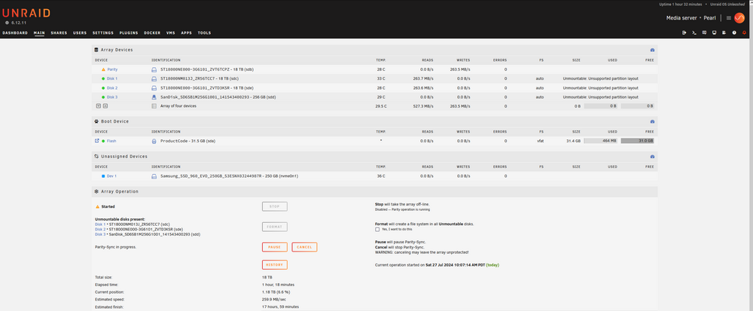This screenshot has height=311, width=753.
Task: Open the system log icon
Action: coord(724,32)
